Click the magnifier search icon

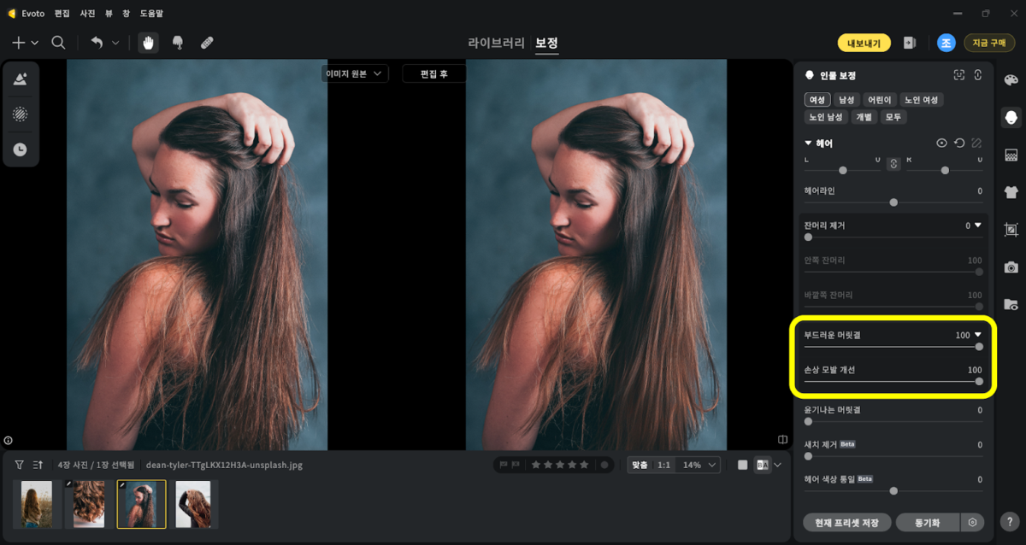(58, 43)
